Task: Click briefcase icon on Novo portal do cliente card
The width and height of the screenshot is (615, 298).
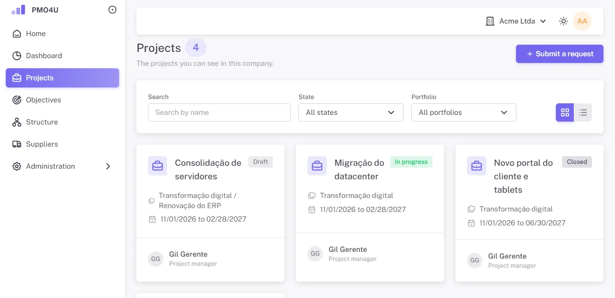Action: pyautogui.click(x=477, y=166)
